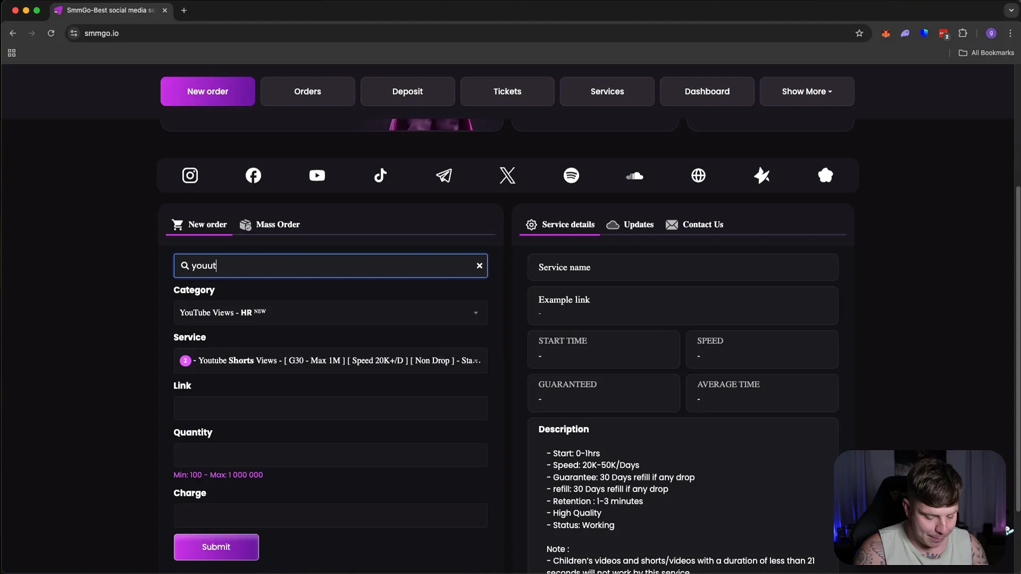Viewport: 1021px width, 574px height.
Task: Open the Chrome profile avatar
Action: 991,33
